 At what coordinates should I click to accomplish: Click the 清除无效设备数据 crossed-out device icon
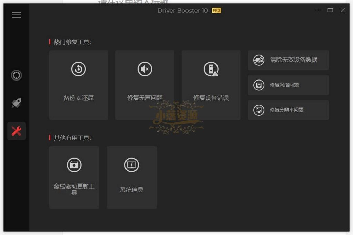pyautogui.click(x=259, y=60)
